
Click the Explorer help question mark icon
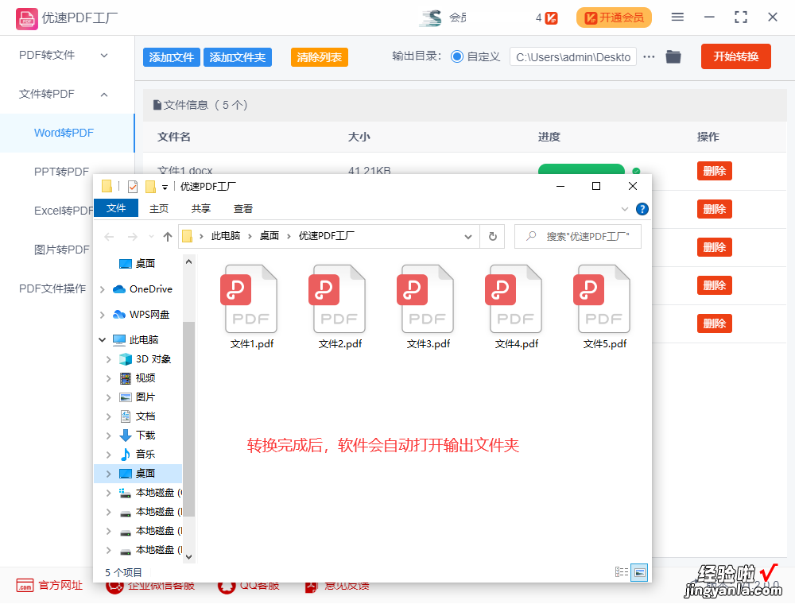point(642,209)
